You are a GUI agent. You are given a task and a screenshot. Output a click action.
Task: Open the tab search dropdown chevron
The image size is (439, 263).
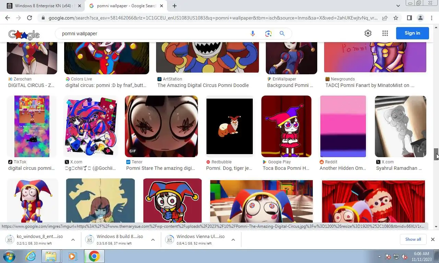(x=398, y=6)
